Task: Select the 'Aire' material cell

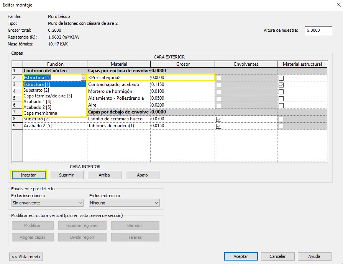Action: (118, 105)
